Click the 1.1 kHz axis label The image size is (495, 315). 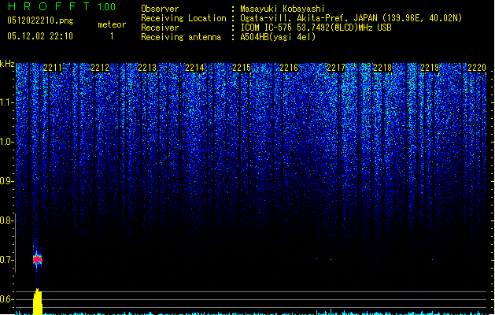point(6,102)
